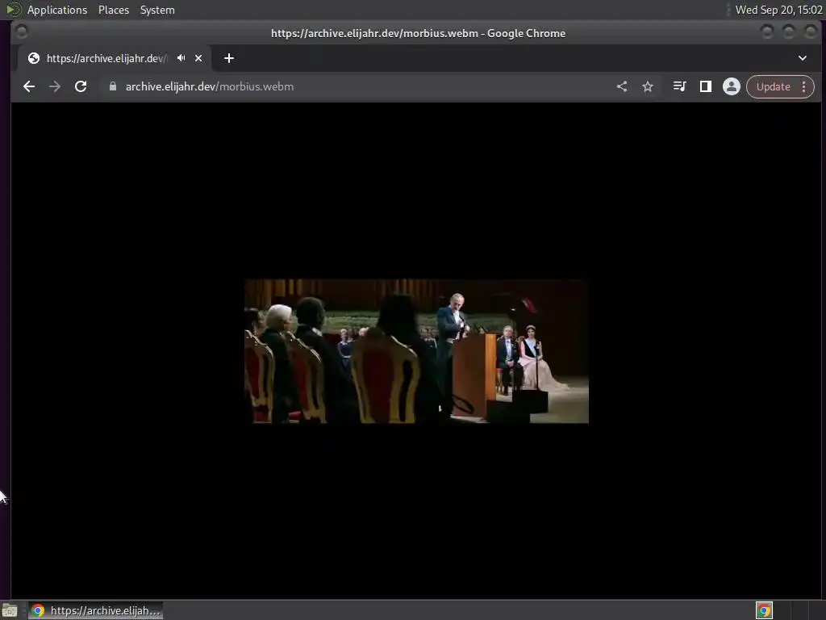
Task: Open Chrome three-dot menu
Action: click(x=804, y=86)
